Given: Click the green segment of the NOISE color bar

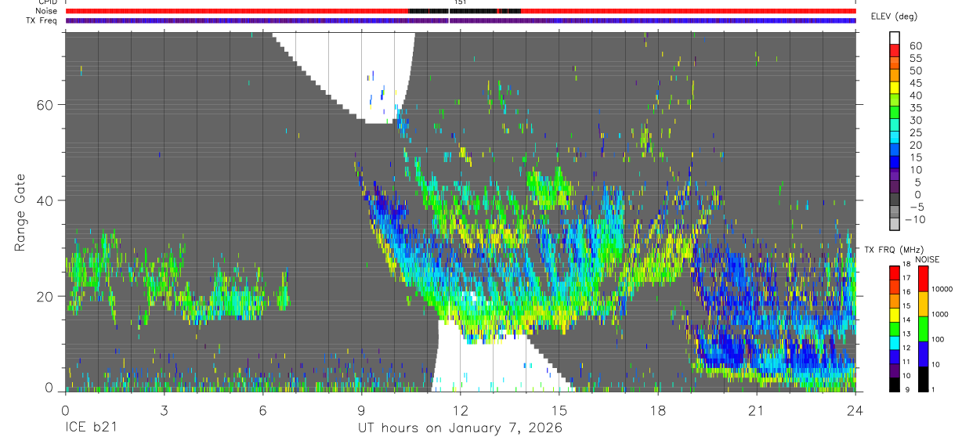Looking at the screenshot, I should (923, 329).
